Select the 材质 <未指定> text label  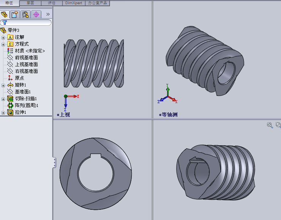click(30, 51)
